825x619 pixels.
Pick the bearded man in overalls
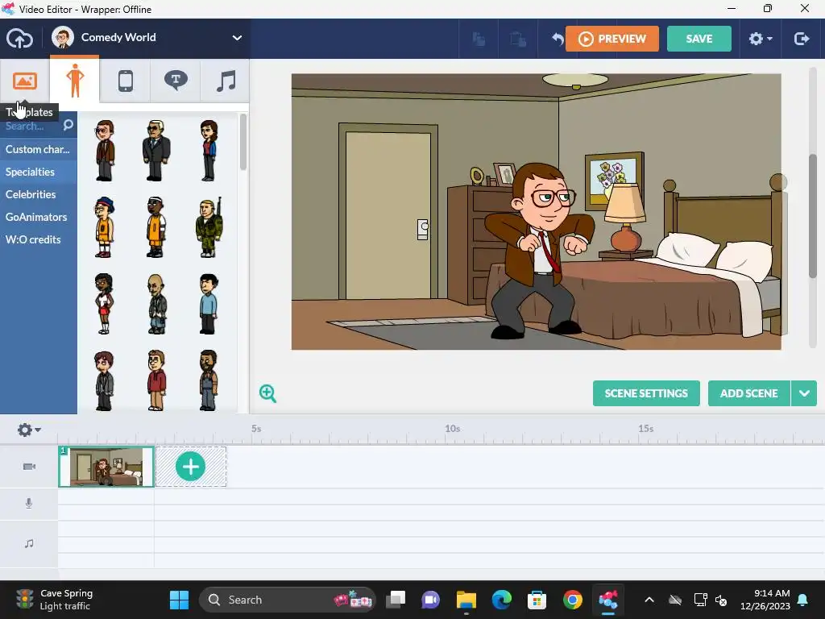[209, 380]
